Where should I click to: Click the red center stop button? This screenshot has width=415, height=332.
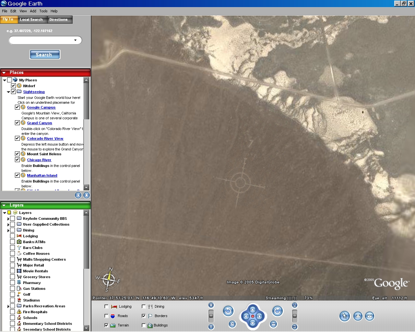click(x=253, y=316)
